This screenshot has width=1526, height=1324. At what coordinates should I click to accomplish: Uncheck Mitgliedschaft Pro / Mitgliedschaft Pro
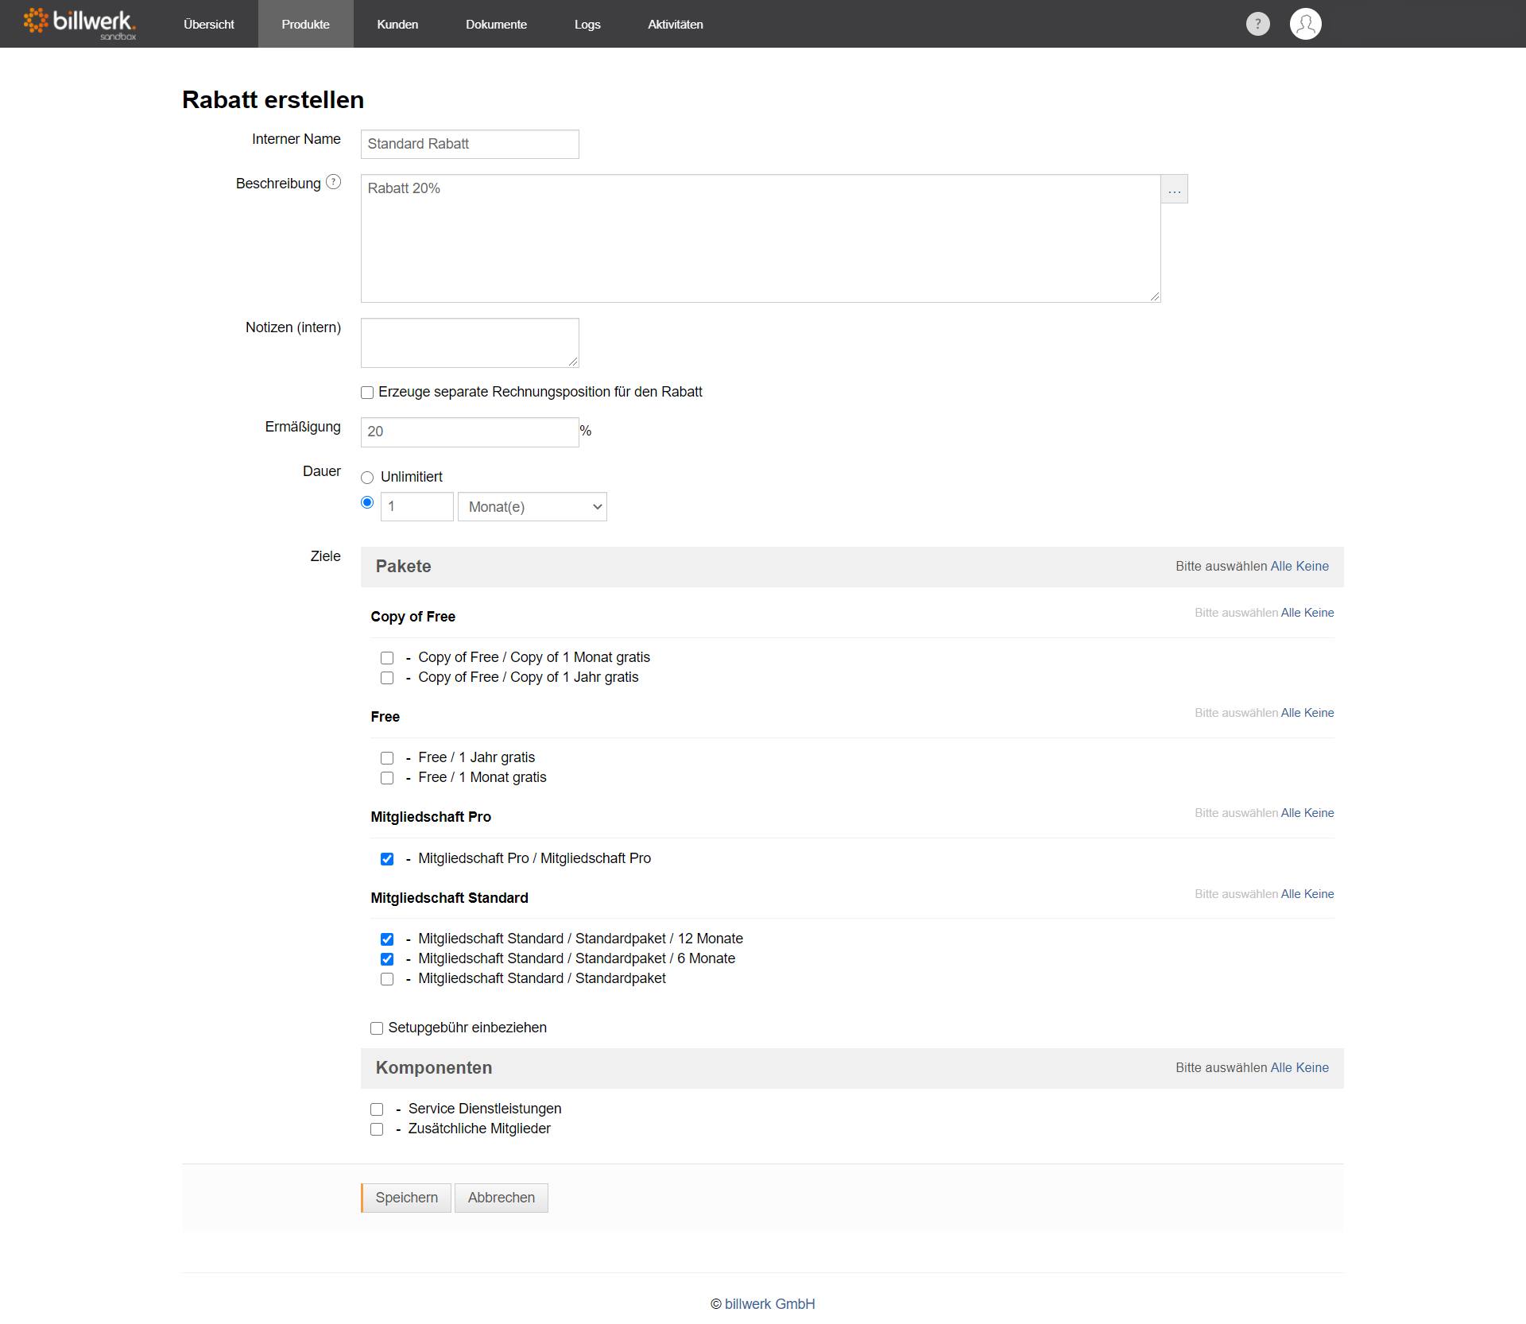pos(387,859)
